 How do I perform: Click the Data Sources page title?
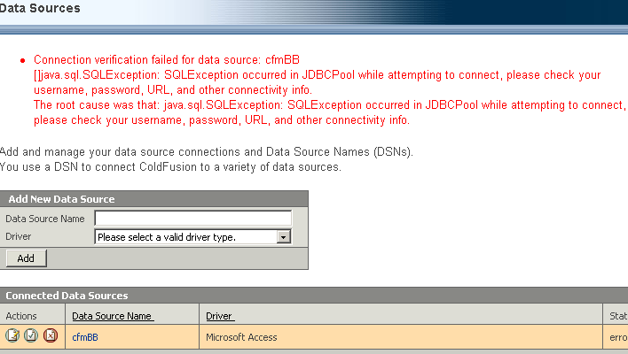(40, 8)
